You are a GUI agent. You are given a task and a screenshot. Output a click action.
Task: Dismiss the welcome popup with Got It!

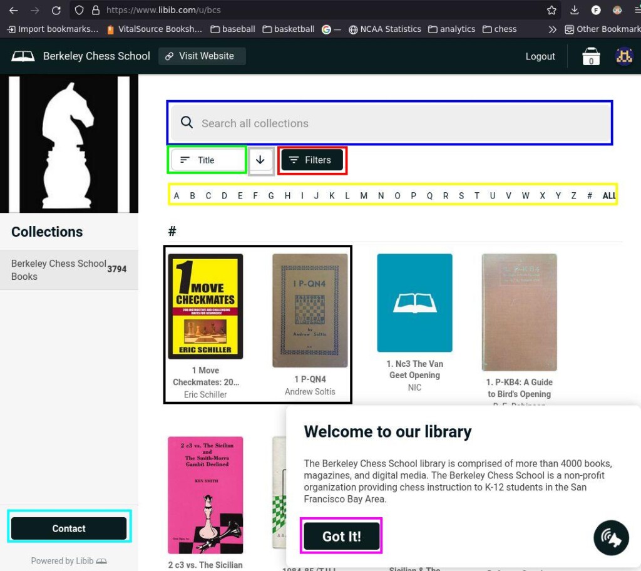tap(341, 537)
